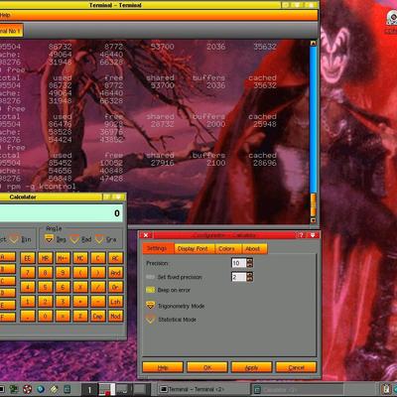Click the And key on Calculator
397x397 pixels.
click(x=115, y=273)
